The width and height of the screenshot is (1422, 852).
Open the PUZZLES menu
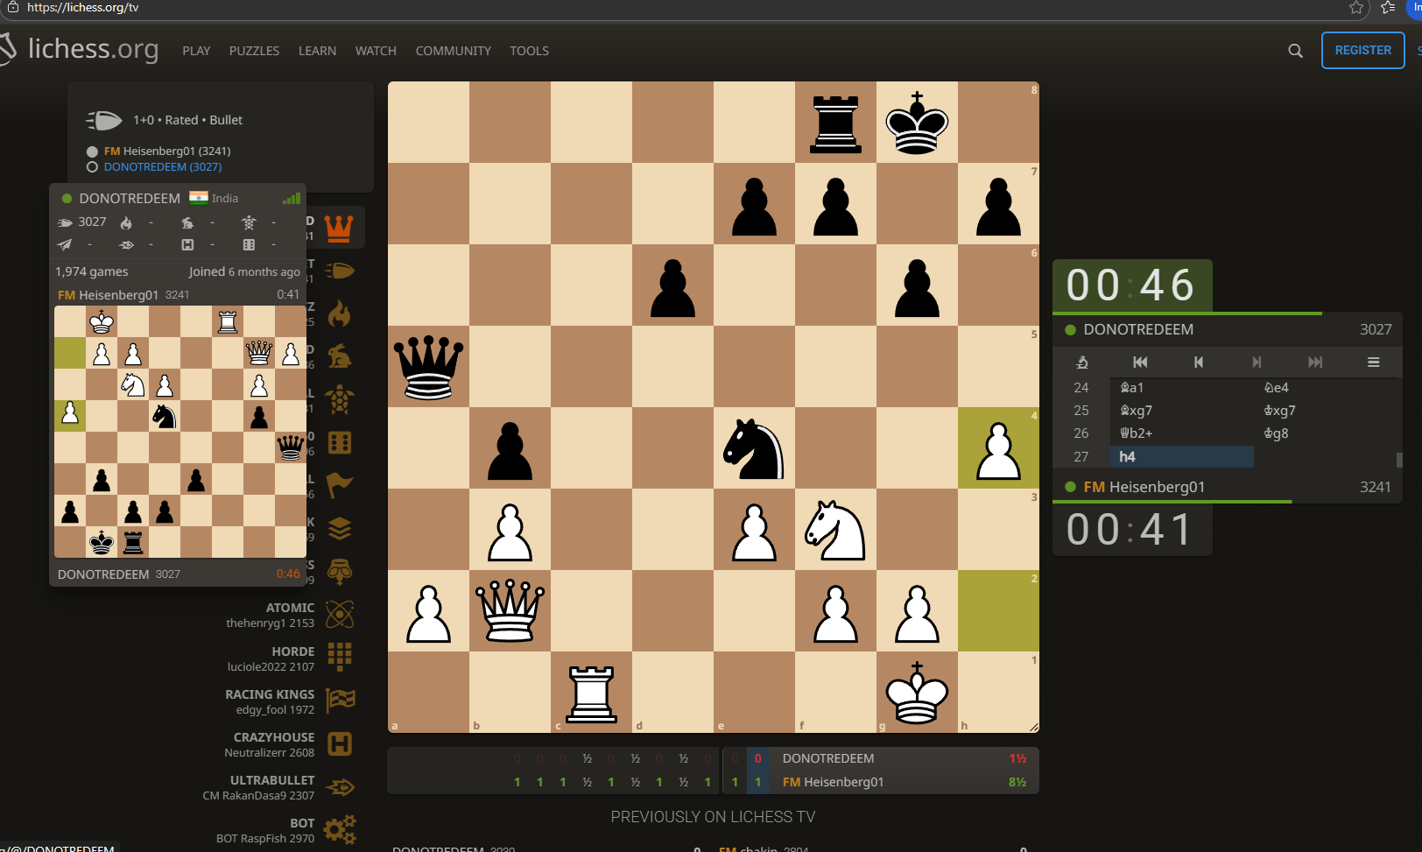point(254,51)
